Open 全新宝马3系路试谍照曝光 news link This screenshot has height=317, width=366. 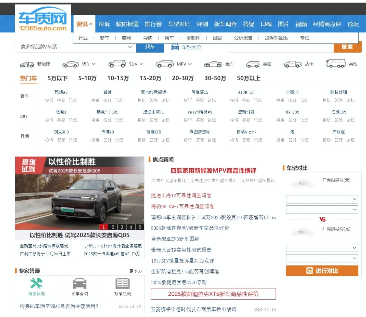[x=44, y=246]
